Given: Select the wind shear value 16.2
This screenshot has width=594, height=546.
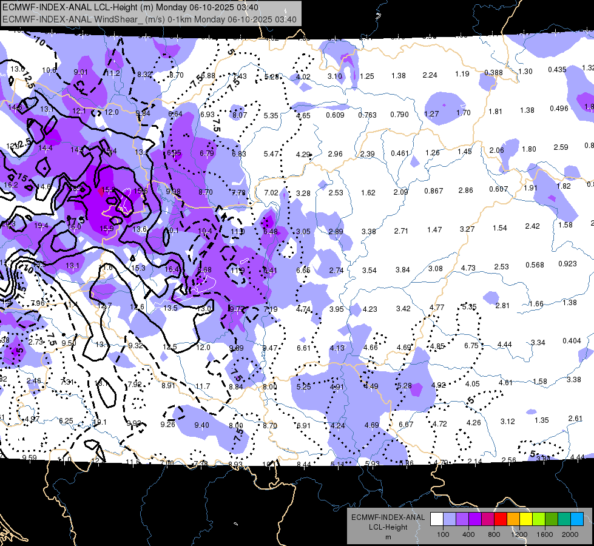Looking at the screenshot, I should (x=11, y=185).
